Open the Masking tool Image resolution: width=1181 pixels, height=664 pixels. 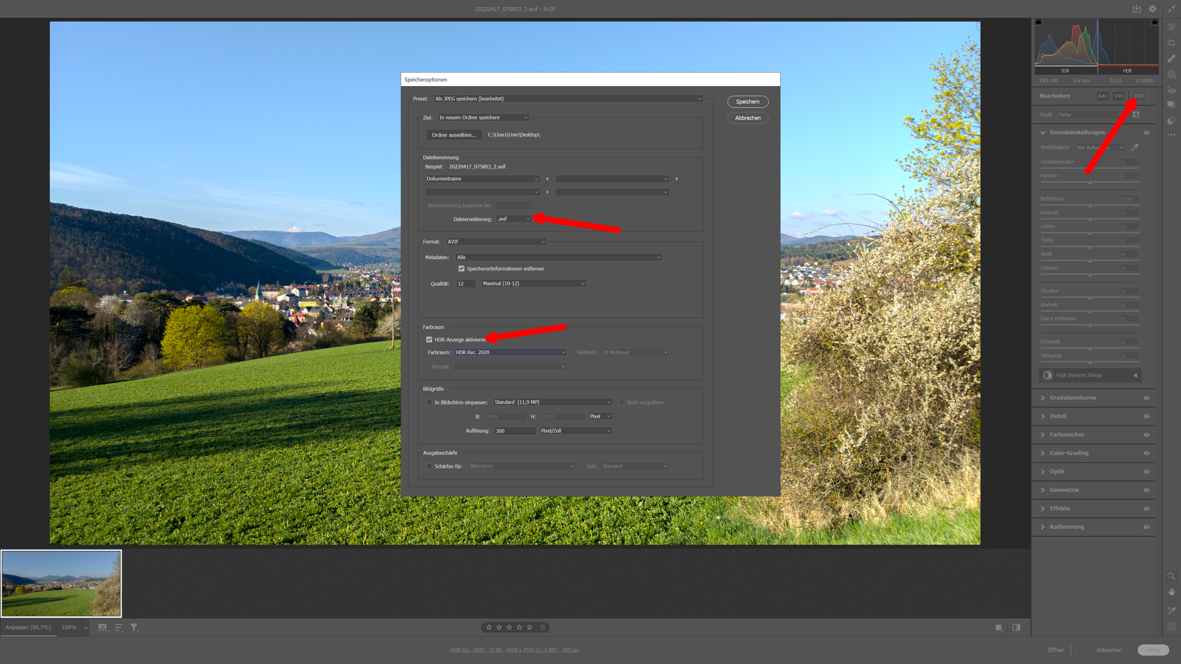point(1171,74)
